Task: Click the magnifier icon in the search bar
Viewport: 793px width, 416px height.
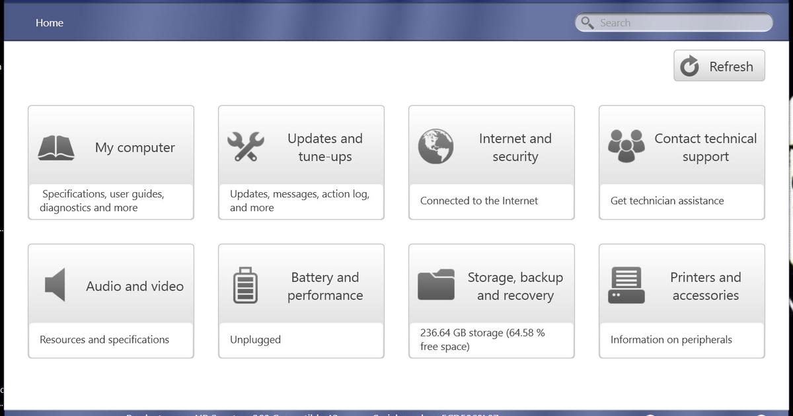Action: click(587, 22)
